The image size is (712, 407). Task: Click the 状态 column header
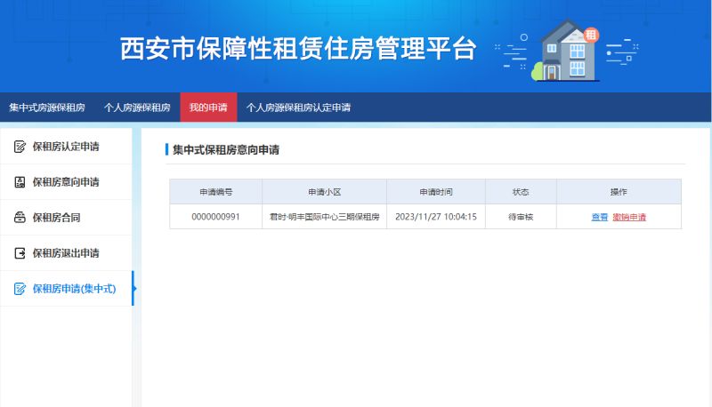click(521, 192)
